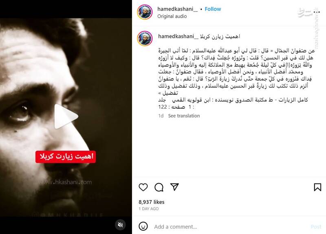Share post using paper plane icon

coord(174,187)
